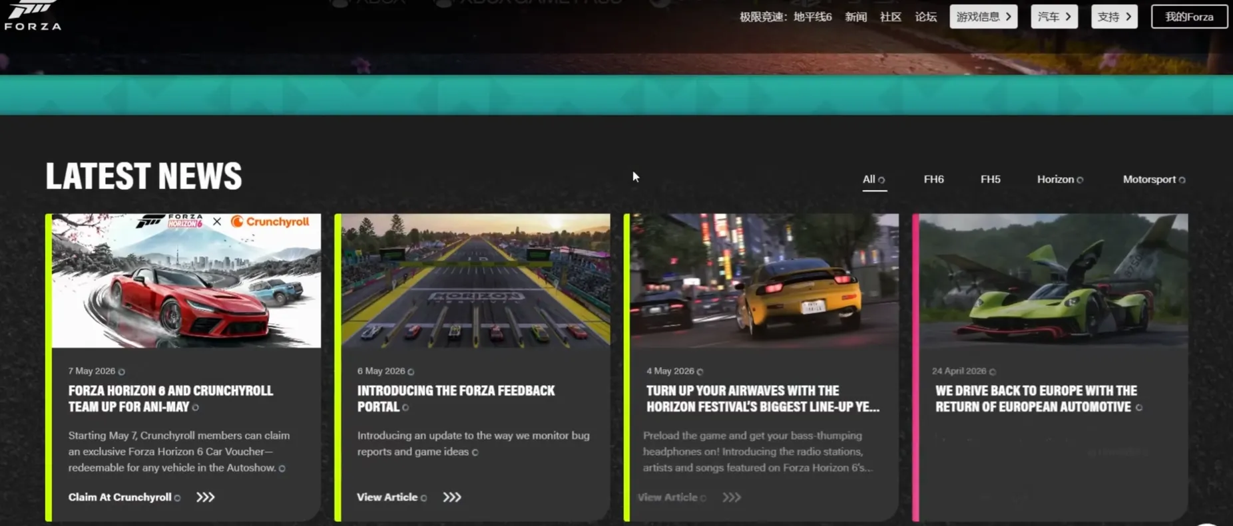This screenshot has height=526, width=1233.
Task: Open the Crunchyroll red car thumbnail
Action: click(186, 281)
